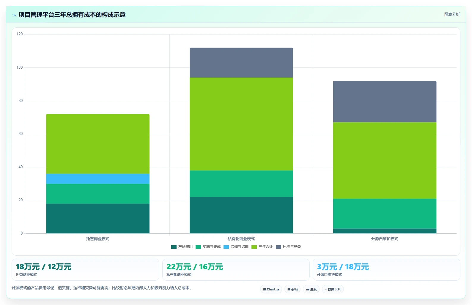Viewport: 472px width, 305px height.
Task: Click the gray 运维与灾备 segment of 开源自维护模式 bar
Action: [385, 102]
